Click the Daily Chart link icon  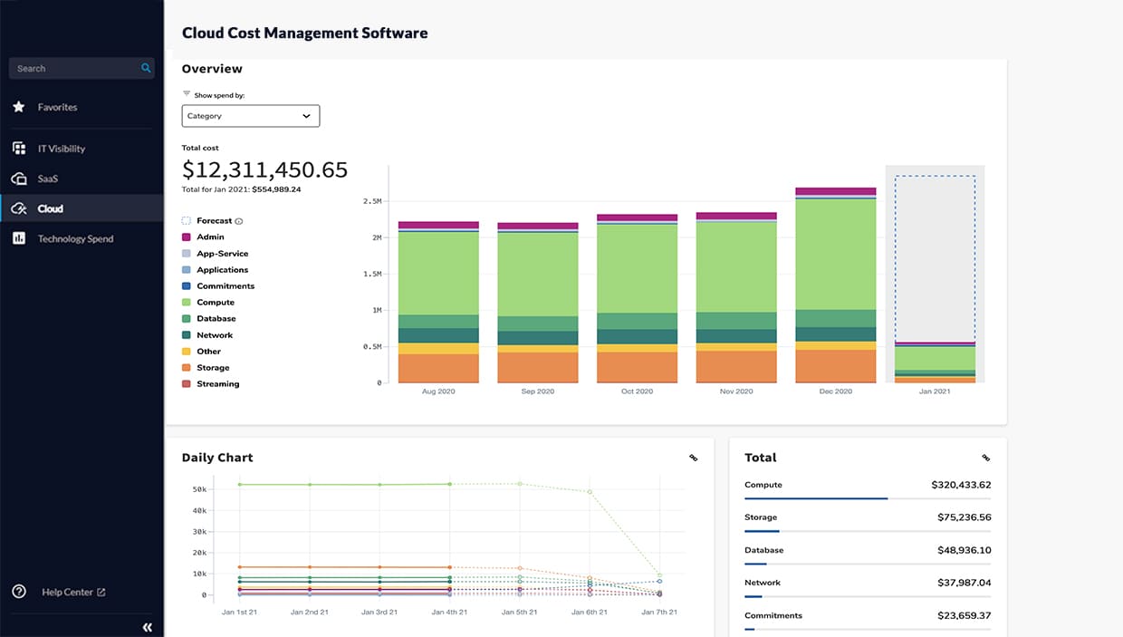point(694,458)
